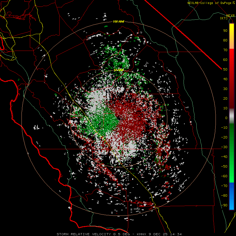Click the 30 knot scale value
236x236 pixels.
225,89
